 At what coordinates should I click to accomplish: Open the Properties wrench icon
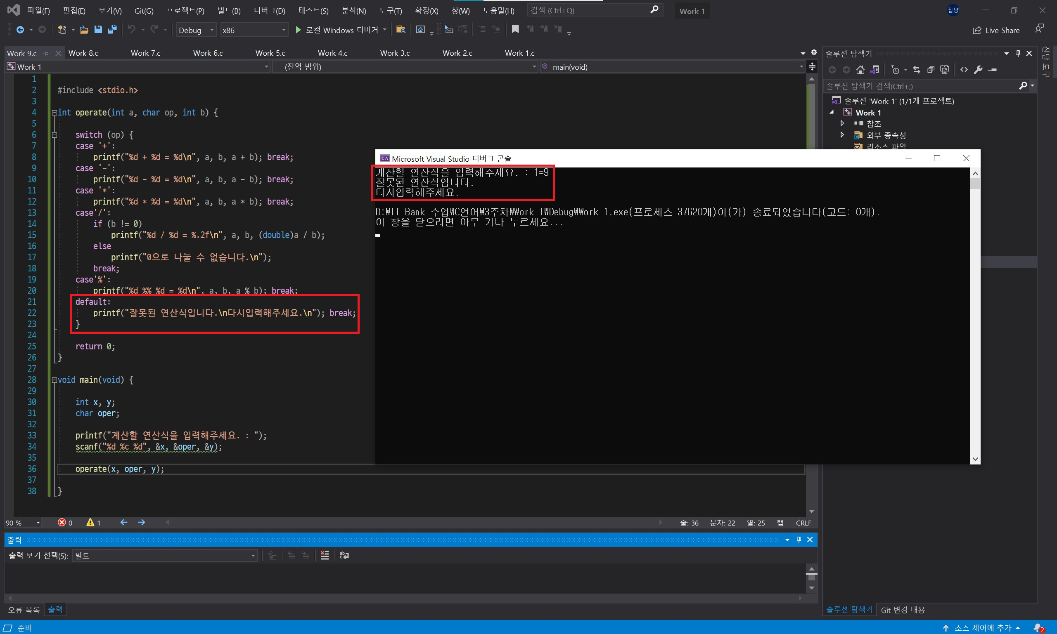978,70
